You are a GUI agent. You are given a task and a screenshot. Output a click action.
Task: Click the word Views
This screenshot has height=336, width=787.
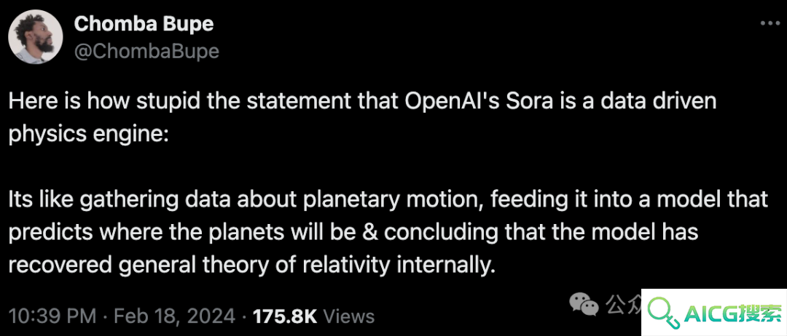coord(349,316)
